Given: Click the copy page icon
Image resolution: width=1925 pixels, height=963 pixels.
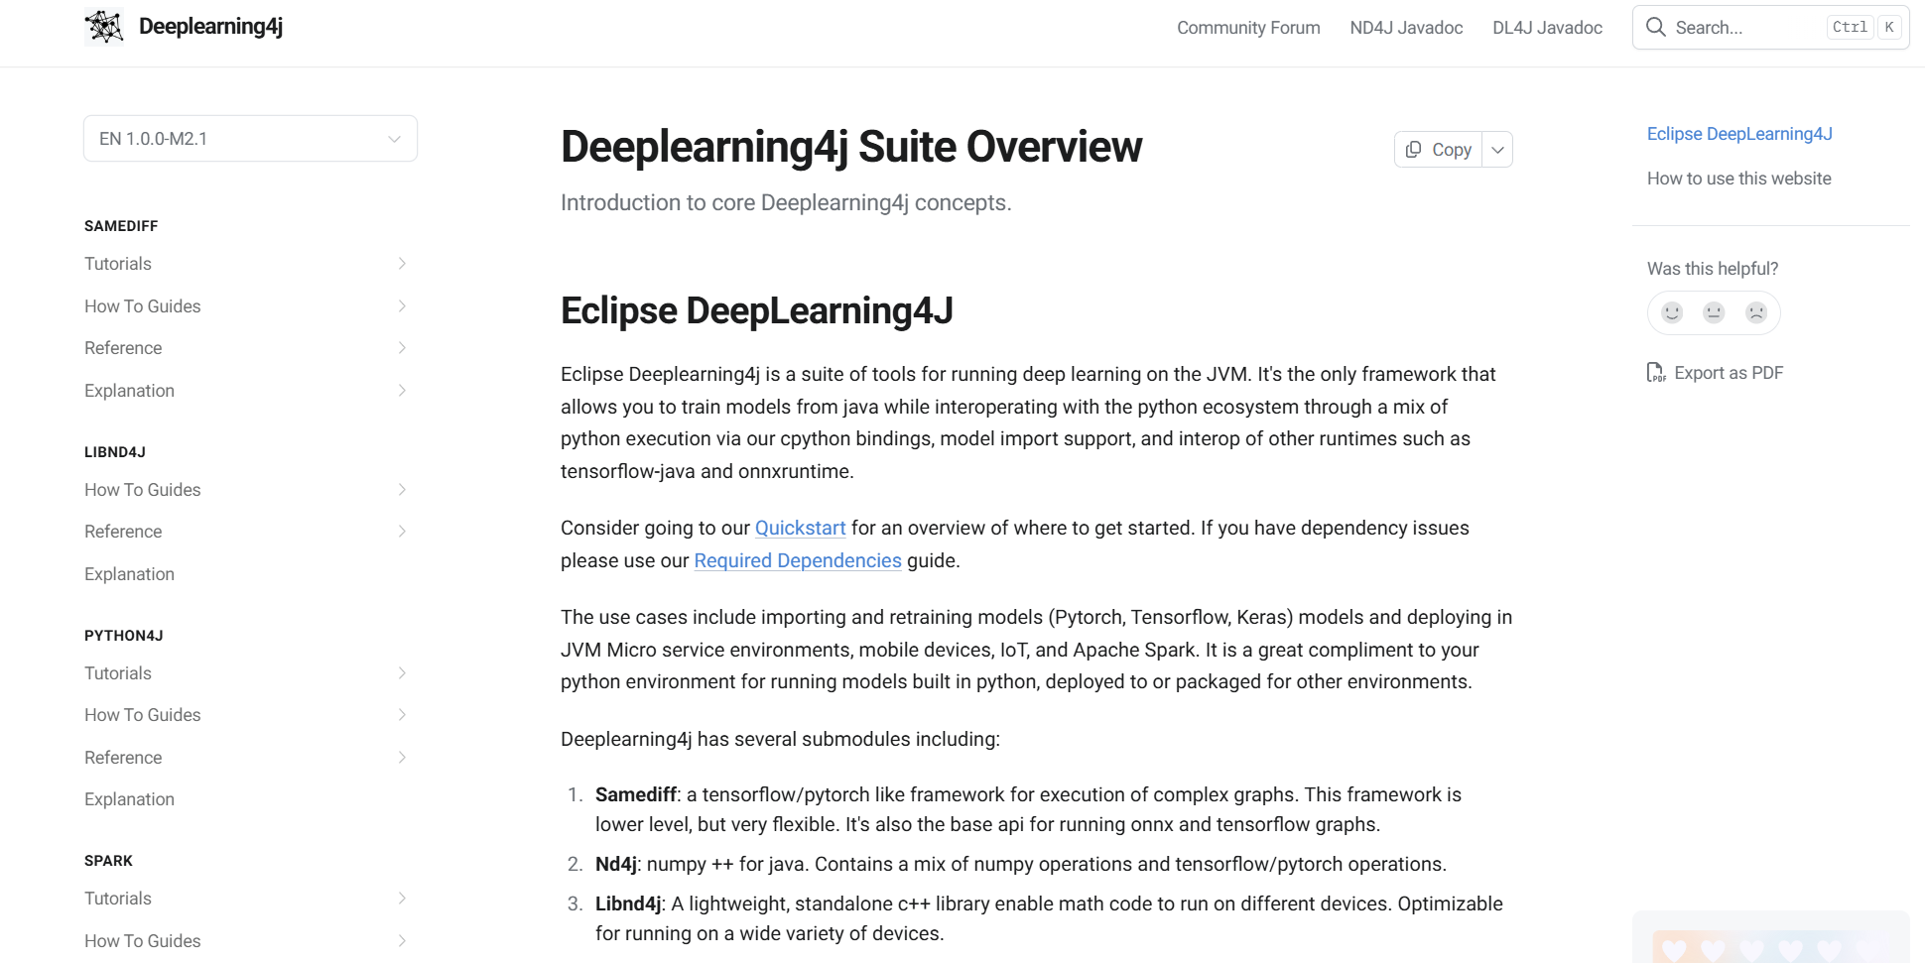Looking at the screenshot, I should [1413, 149].
